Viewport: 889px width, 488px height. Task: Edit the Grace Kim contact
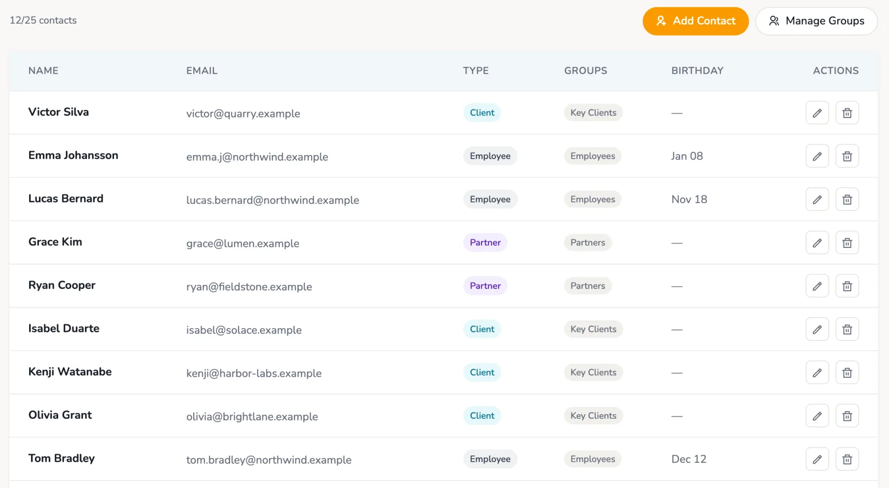pyautogui.click(x=817, y=243)
